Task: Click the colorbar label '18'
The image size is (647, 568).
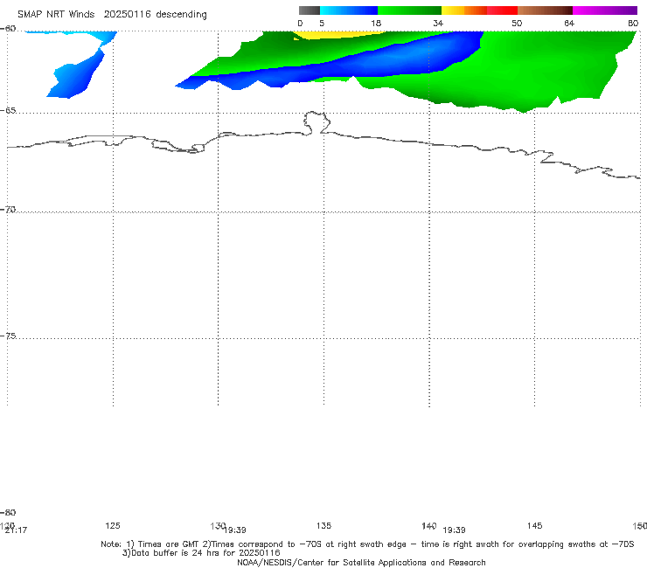Action: (376, 24)
